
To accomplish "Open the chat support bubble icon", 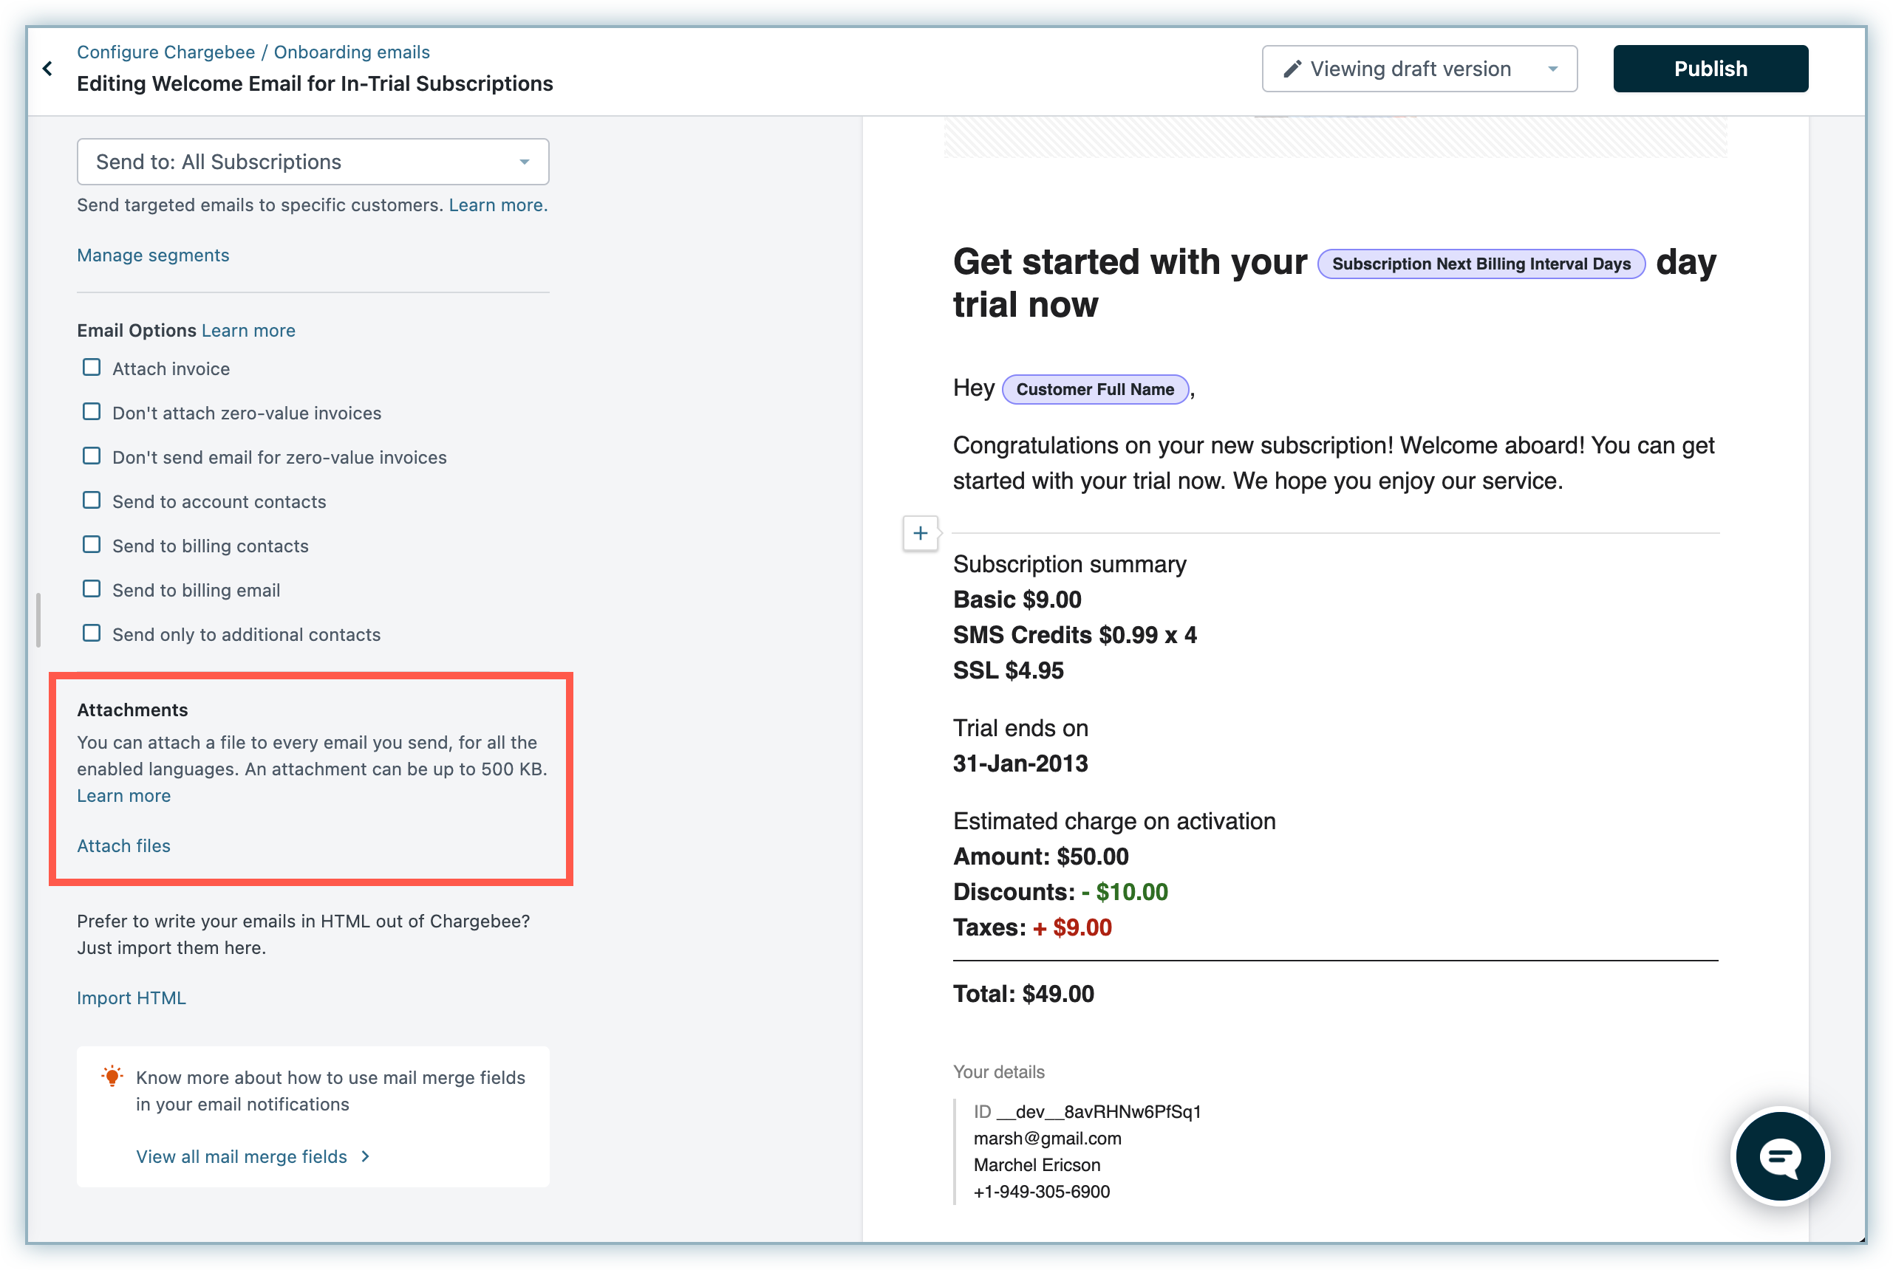I will click(x=1779, y=1156).
